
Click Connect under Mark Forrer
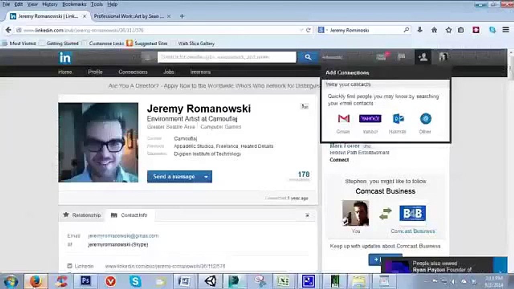point(339,160)
